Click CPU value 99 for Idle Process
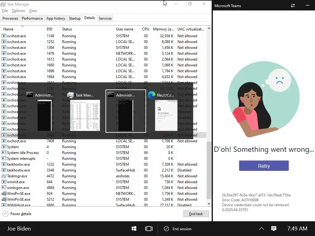The height and width of the screenshot is (236, 315). (146, 152)
